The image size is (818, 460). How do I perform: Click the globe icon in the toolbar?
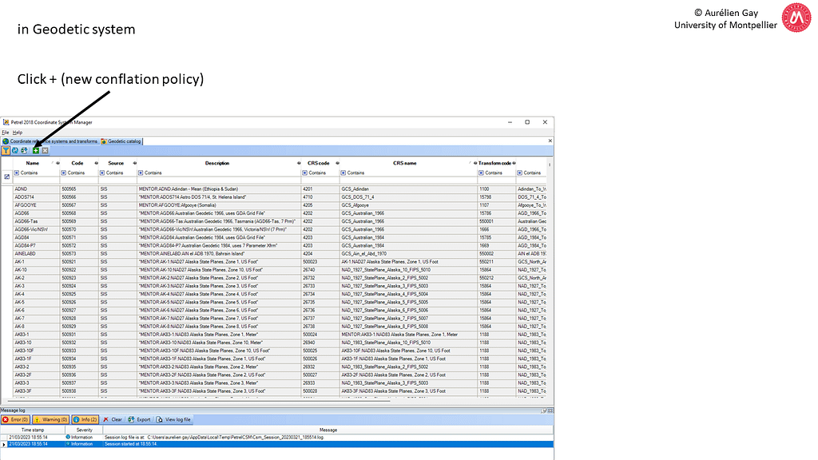[x=26, y=150]
